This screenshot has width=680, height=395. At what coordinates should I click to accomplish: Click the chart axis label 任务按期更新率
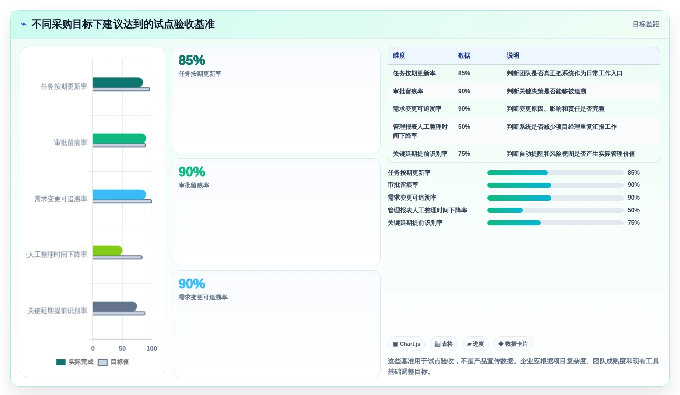click(x=64, y=87)
